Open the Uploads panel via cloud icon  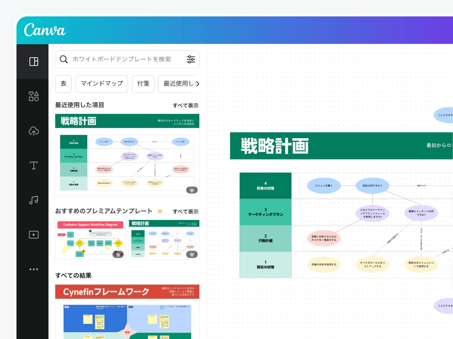click(33, 131)
